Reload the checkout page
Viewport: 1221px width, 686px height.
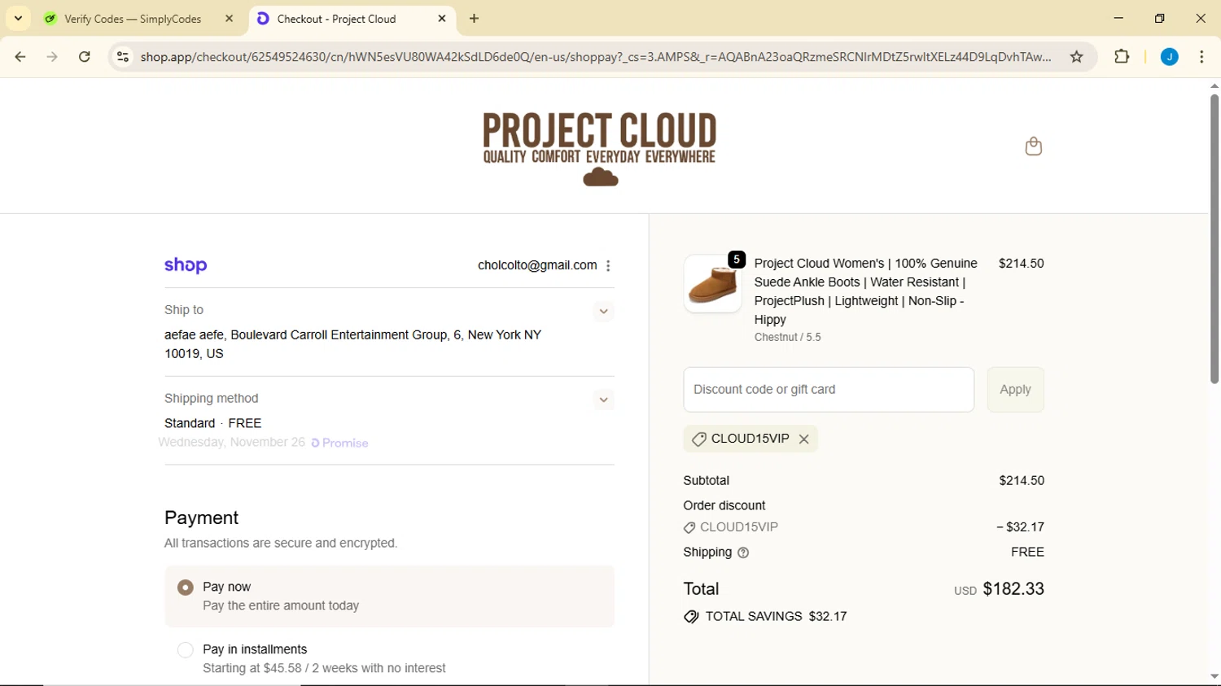coord(85,57)
